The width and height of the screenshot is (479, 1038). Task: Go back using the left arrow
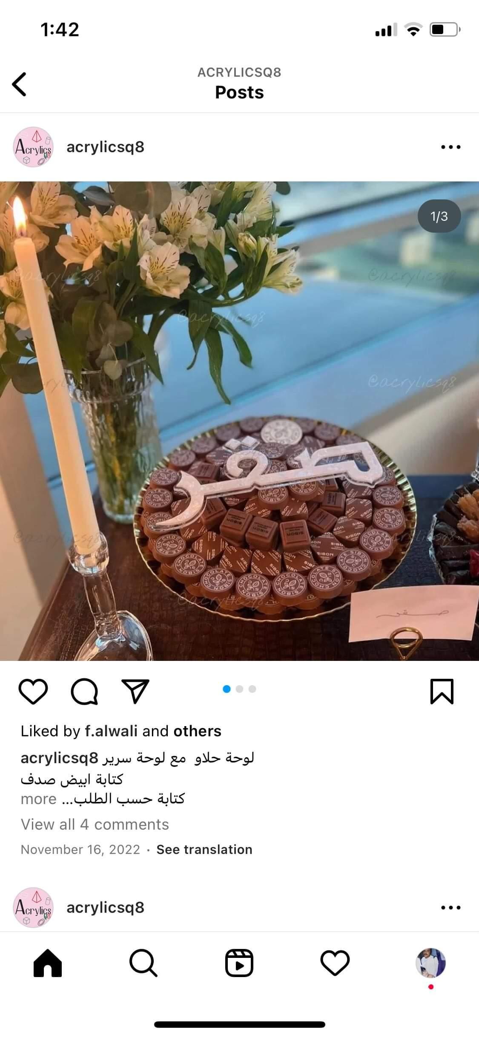point(19,84)
